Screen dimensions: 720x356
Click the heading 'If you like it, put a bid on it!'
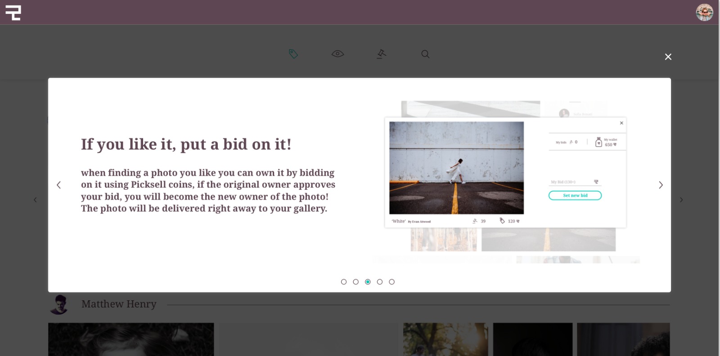click(186, 144)
